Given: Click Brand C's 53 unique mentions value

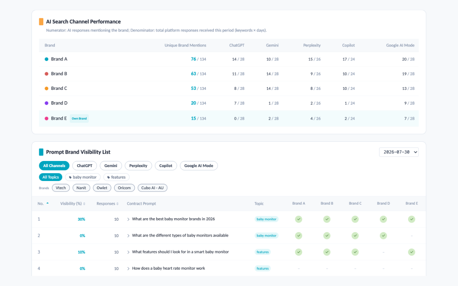Looking at the screenshot, I should (193, 88).
